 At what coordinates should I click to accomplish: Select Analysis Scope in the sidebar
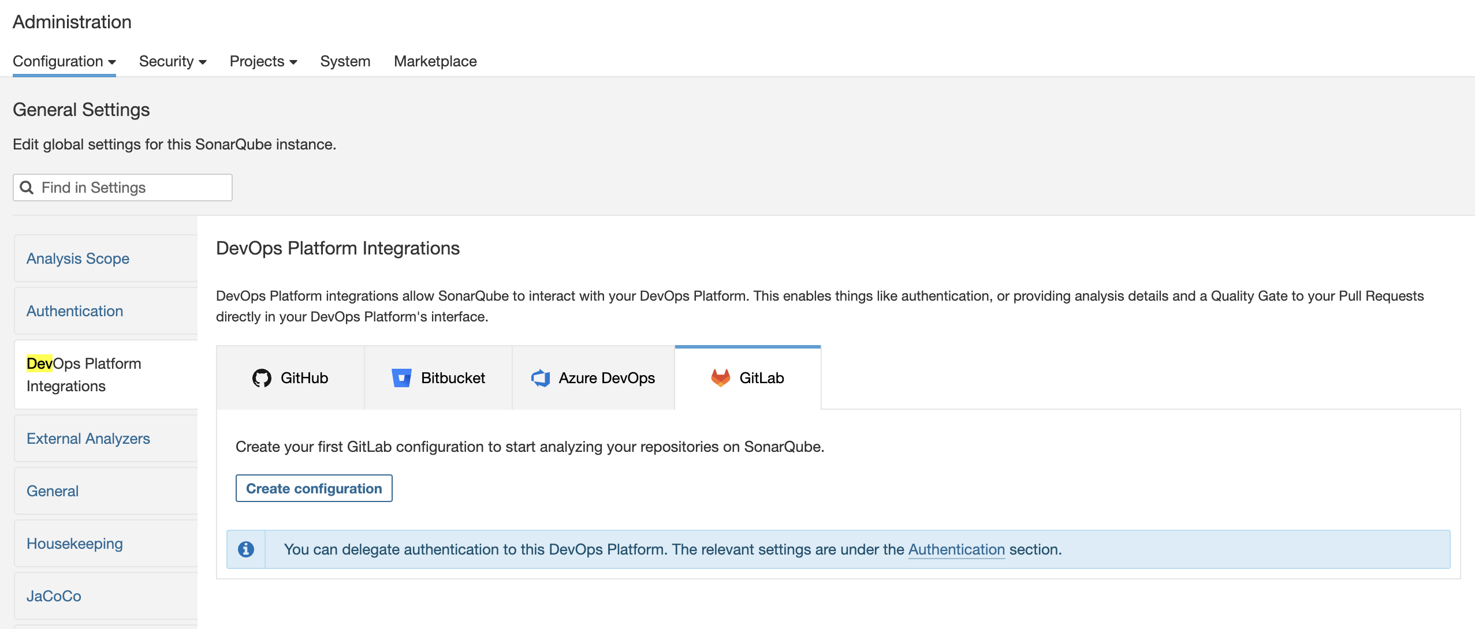click(x=77, y=258)
